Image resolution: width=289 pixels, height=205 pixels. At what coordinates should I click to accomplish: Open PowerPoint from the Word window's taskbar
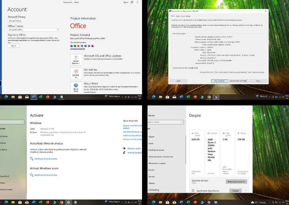point(48,97)
